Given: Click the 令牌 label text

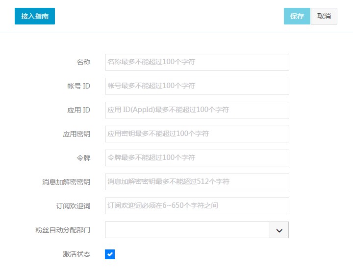Looking at the screenshot, I should pos(83,158).
